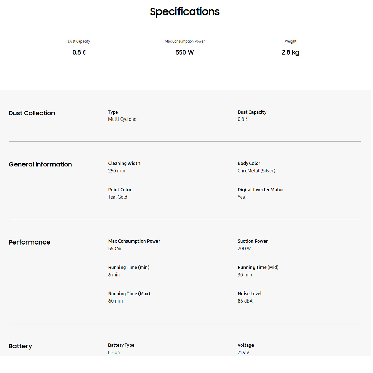Select the 86 dBA noise value
Image resolution: width=373 pixels, height=373 pixels.
click(245, 301)
